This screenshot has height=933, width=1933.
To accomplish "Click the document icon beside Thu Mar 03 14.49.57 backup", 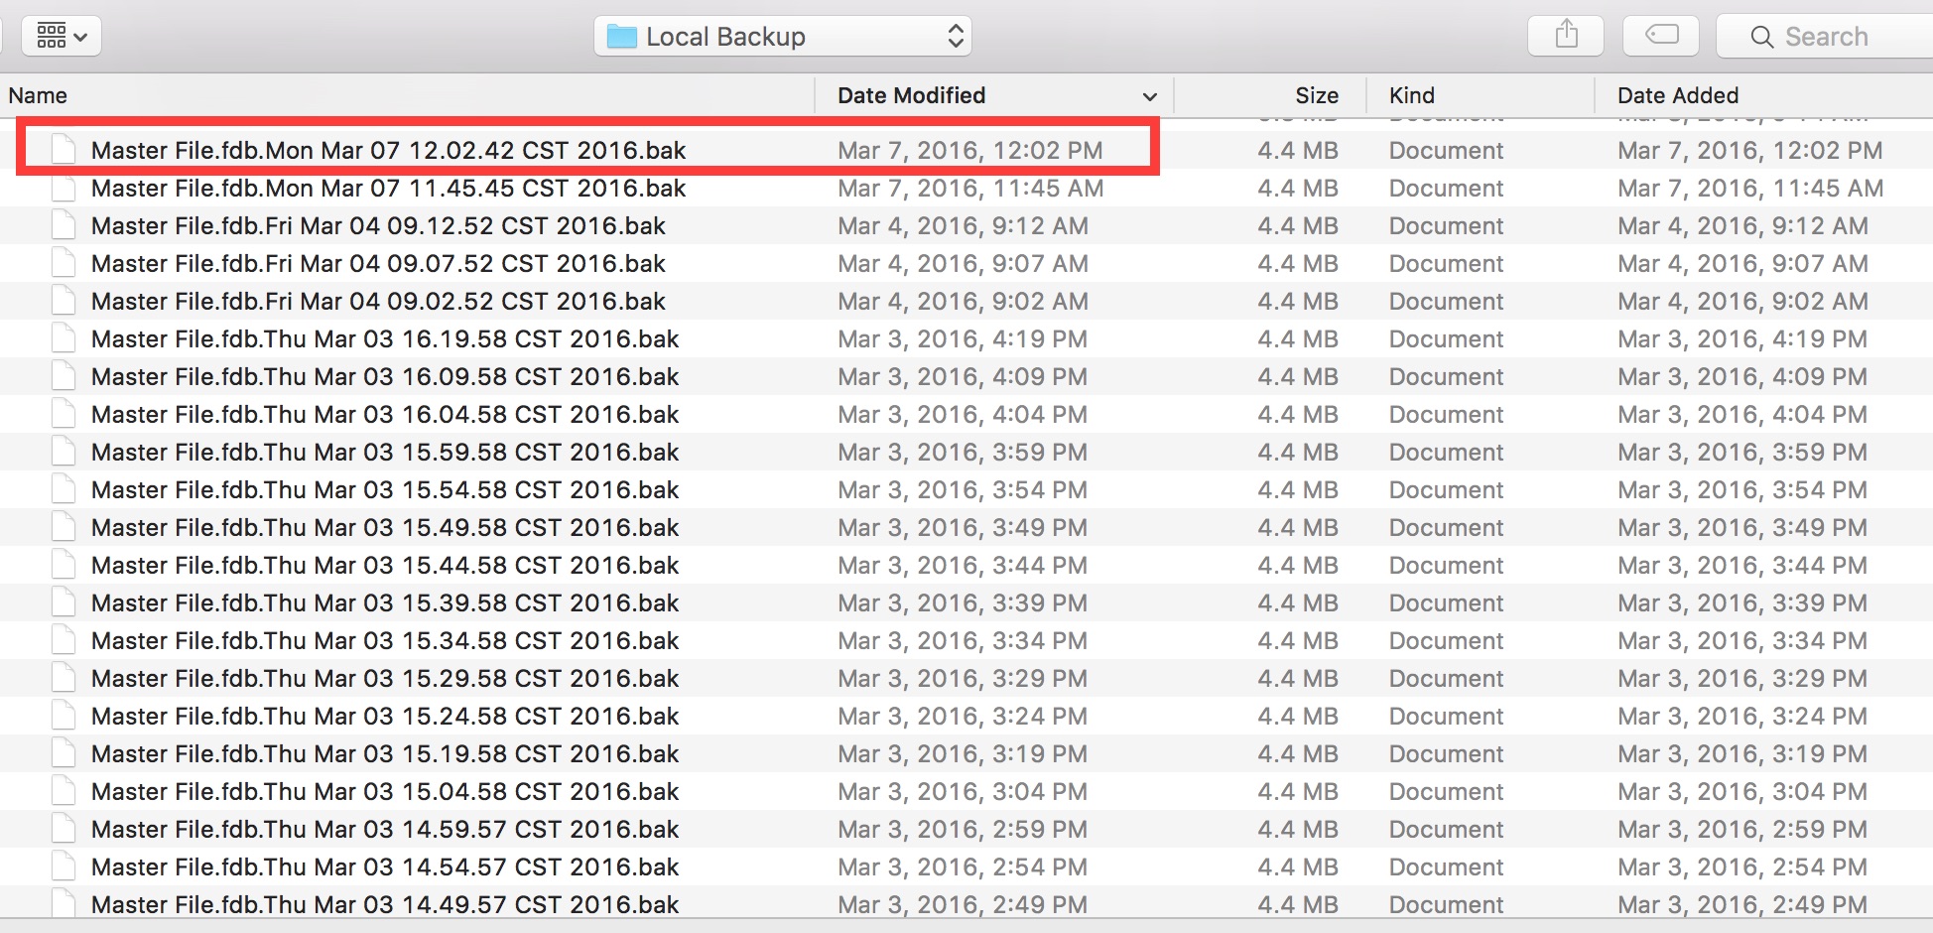I will coord(64,903).
